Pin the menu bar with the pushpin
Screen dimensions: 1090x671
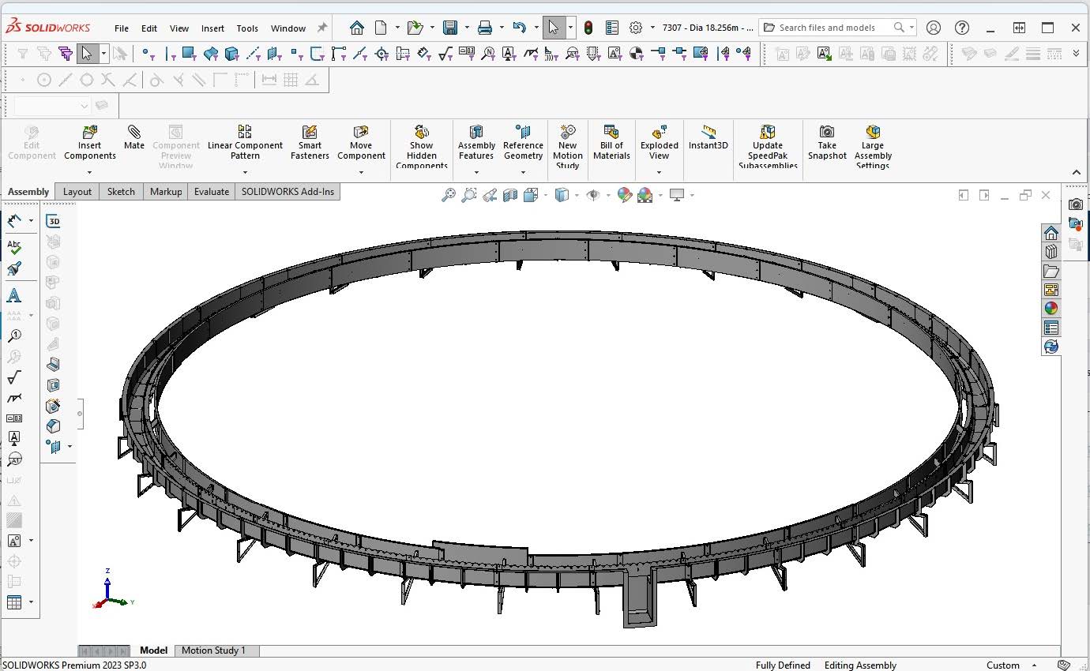click(322, 28)
